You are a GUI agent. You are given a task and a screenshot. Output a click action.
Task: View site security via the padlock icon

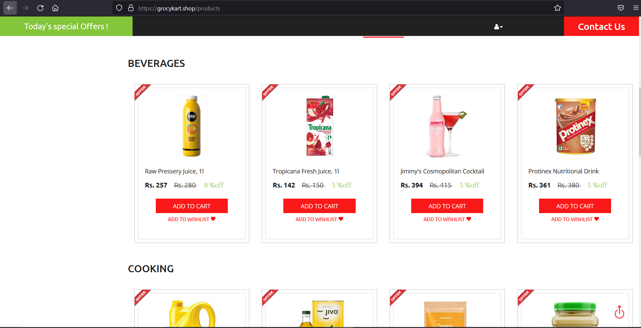tap(131, 8)
